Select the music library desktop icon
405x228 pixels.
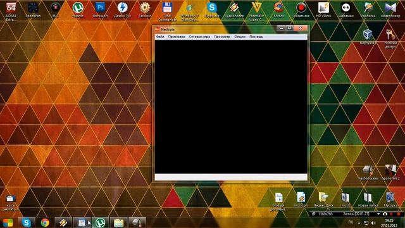coord(346,199)
